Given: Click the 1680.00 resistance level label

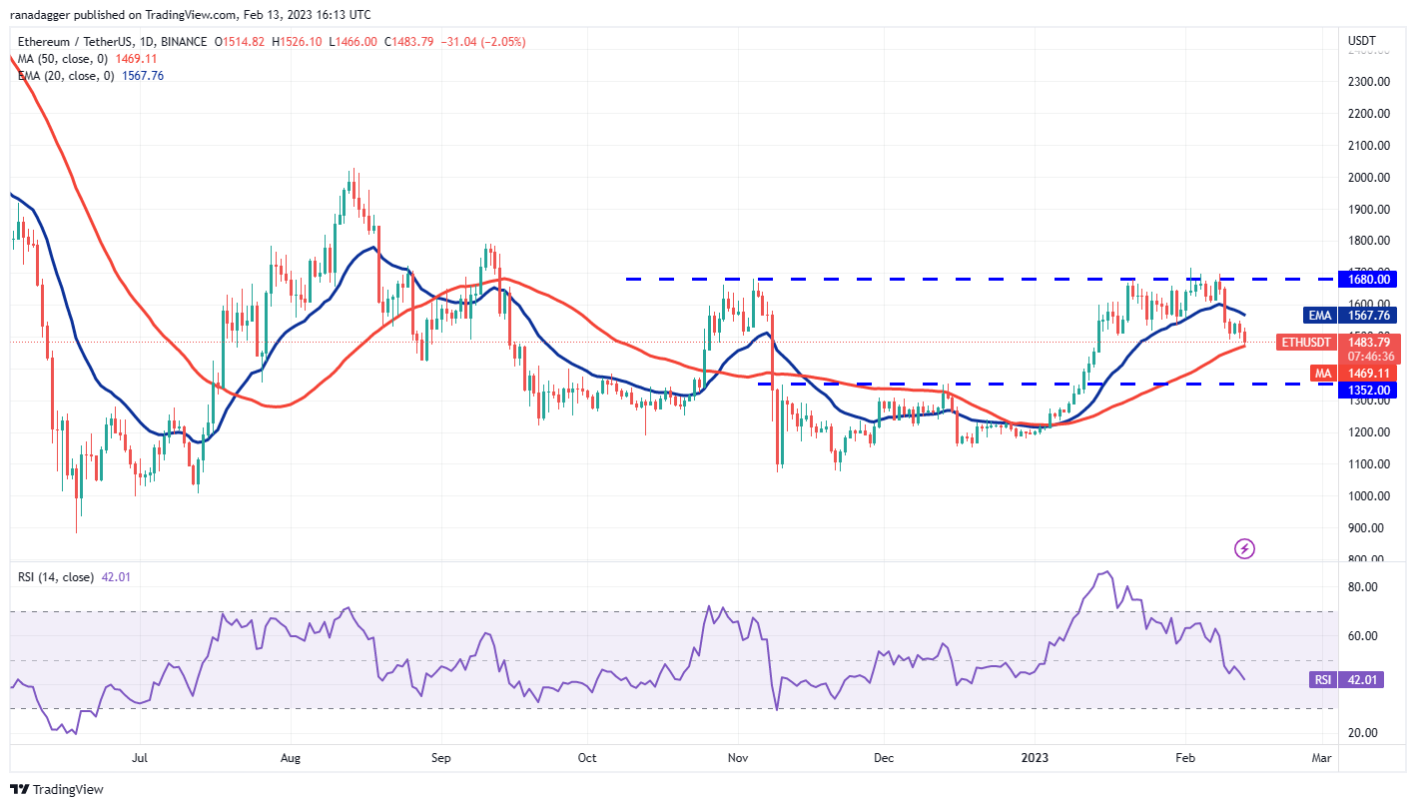Looking at the screenshot, I should (x=1368, y=280).
